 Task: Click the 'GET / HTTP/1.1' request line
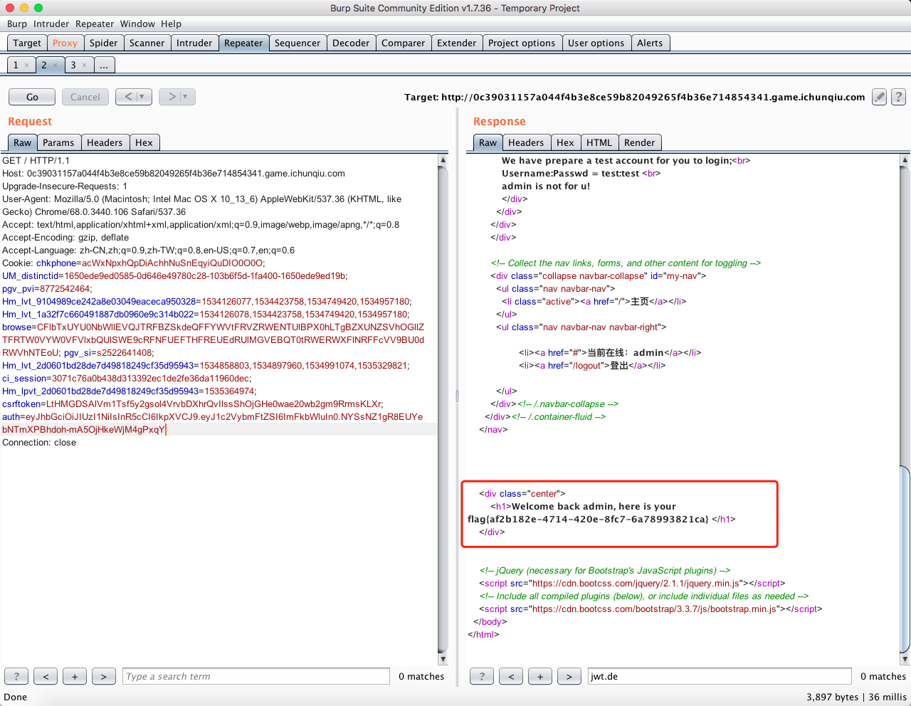click(36, 161)
